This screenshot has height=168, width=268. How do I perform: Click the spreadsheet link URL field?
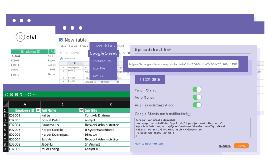coord(183,64)
